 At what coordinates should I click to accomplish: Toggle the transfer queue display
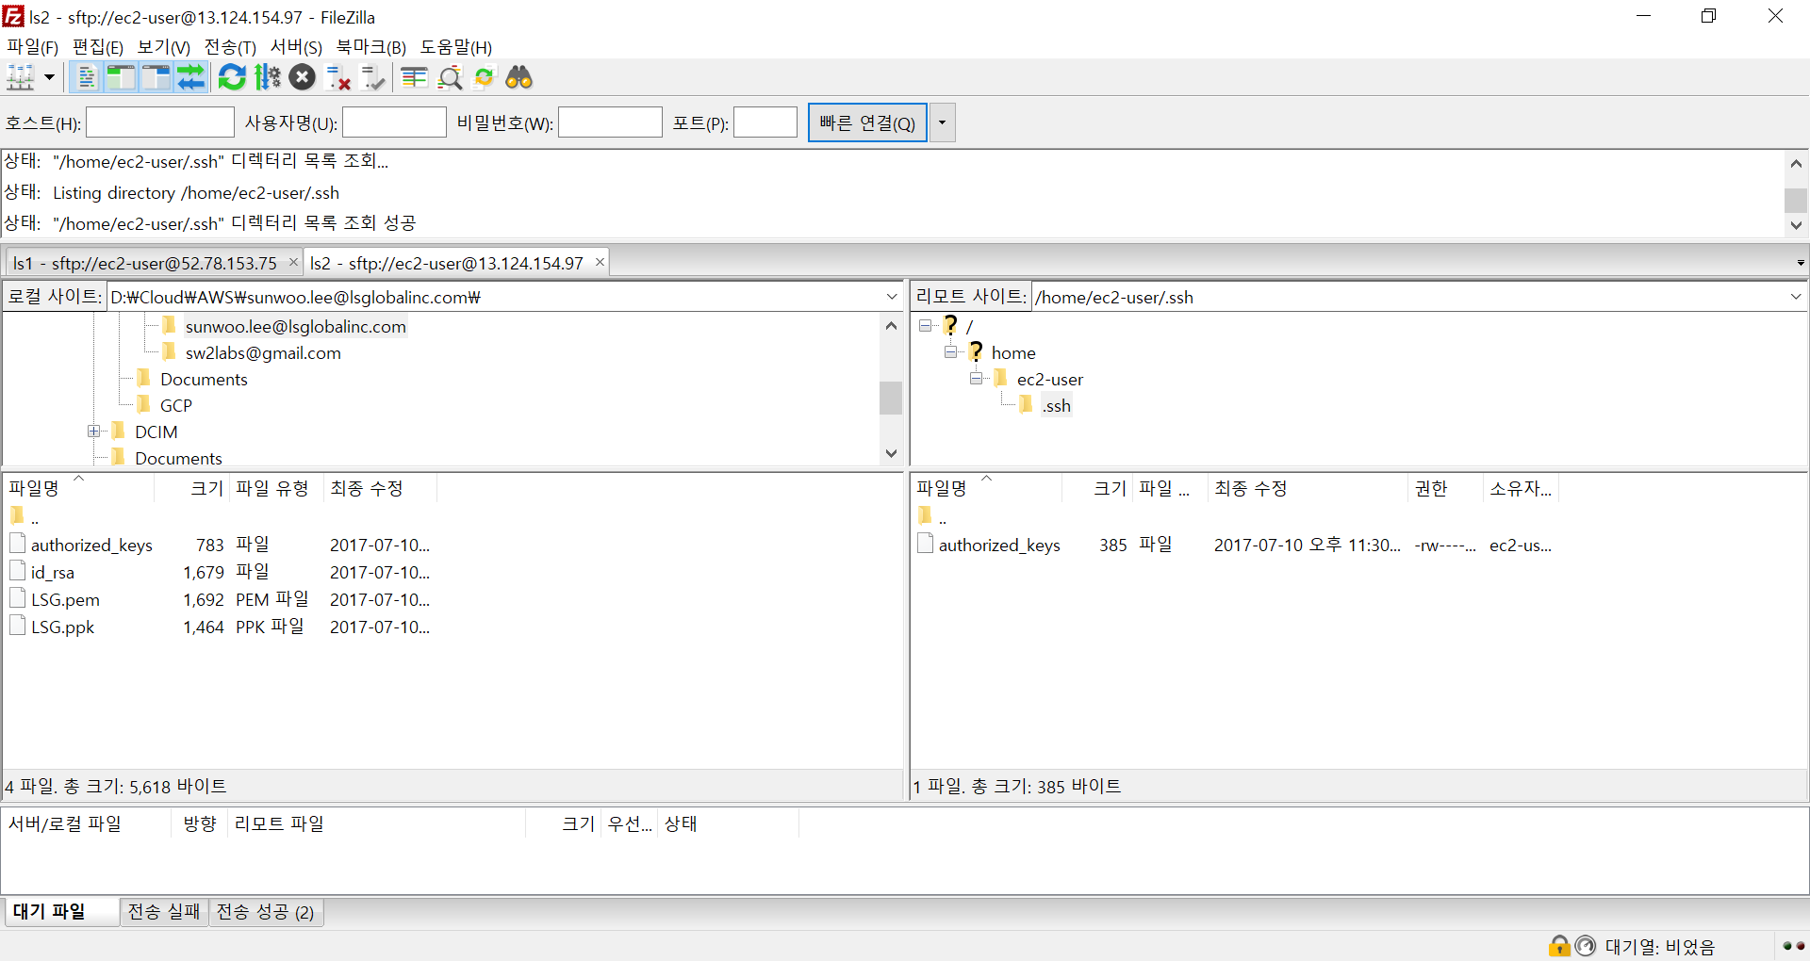pos(190,77)
